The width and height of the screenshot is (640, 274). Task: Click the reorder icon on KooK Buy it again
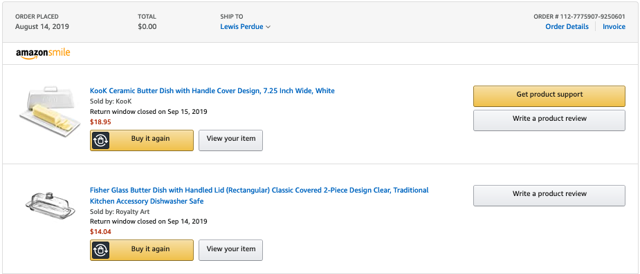pos(100,141)
